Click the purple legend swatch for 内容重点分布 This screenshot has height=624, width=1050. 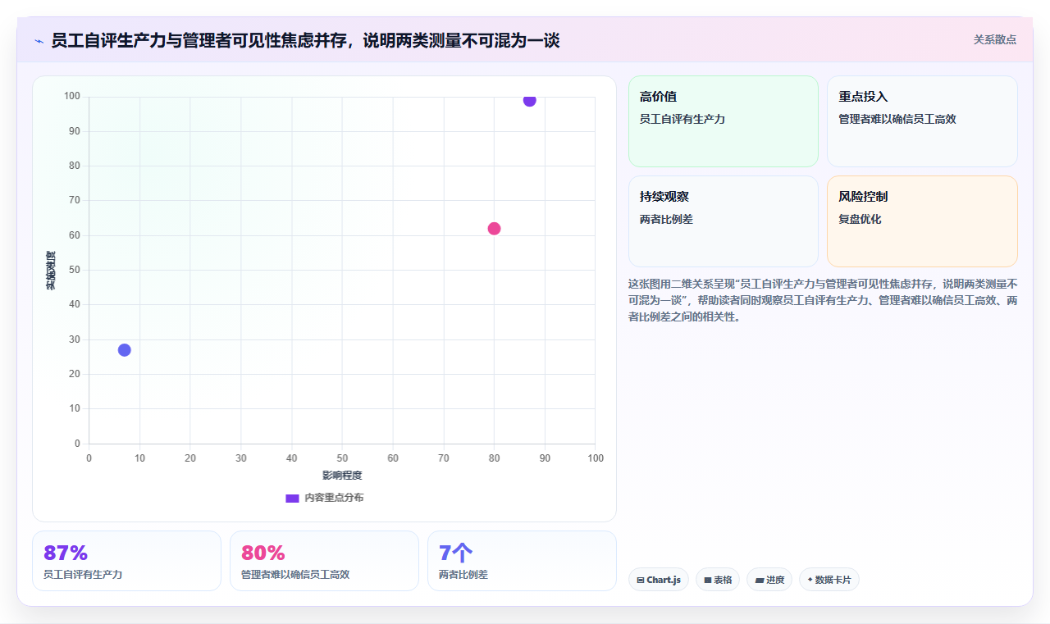click(x=292, y=498)
